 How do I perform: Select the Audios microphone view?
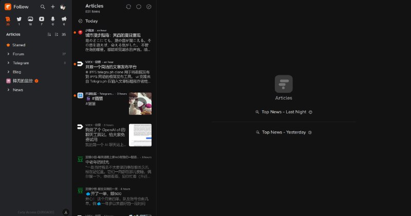[53, 19]
